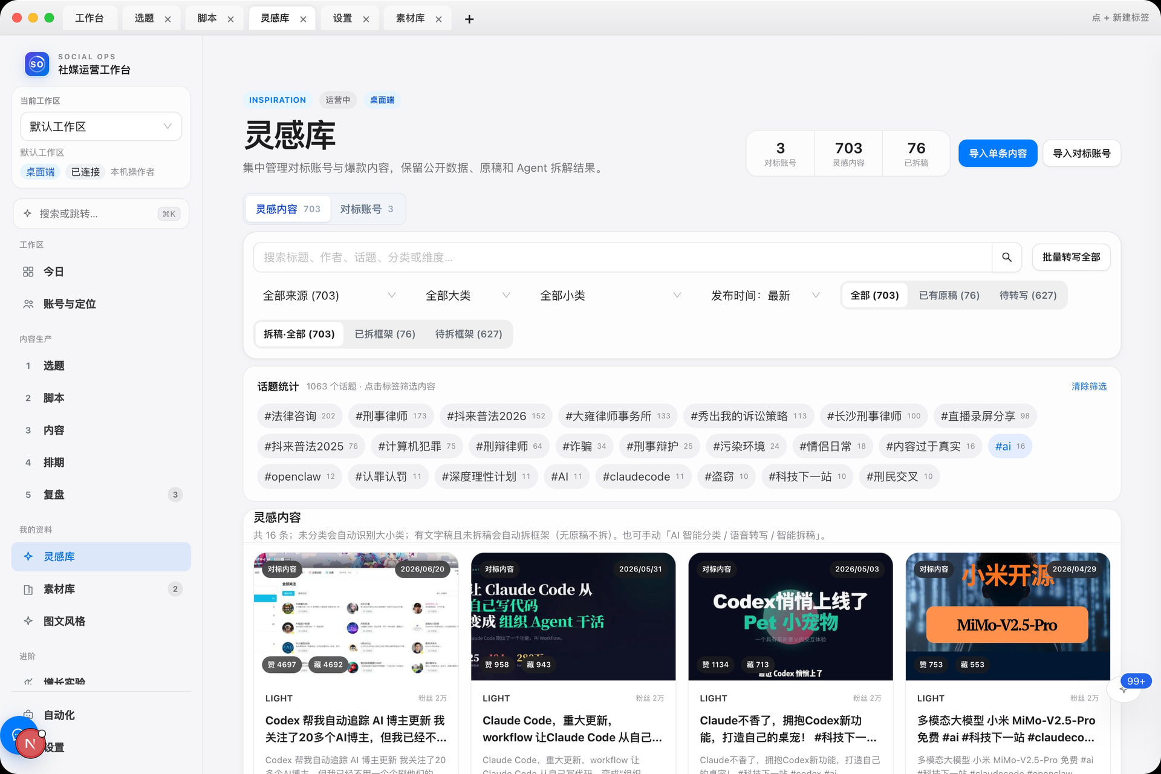Go to 复盘 in the sidebar
The width and height of the screenshot is (1161, 774).
101,495
